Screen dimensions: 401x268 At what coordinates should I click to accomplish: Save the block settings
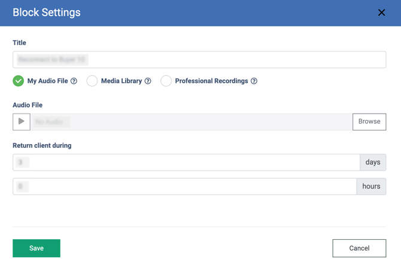coord(37,248)
